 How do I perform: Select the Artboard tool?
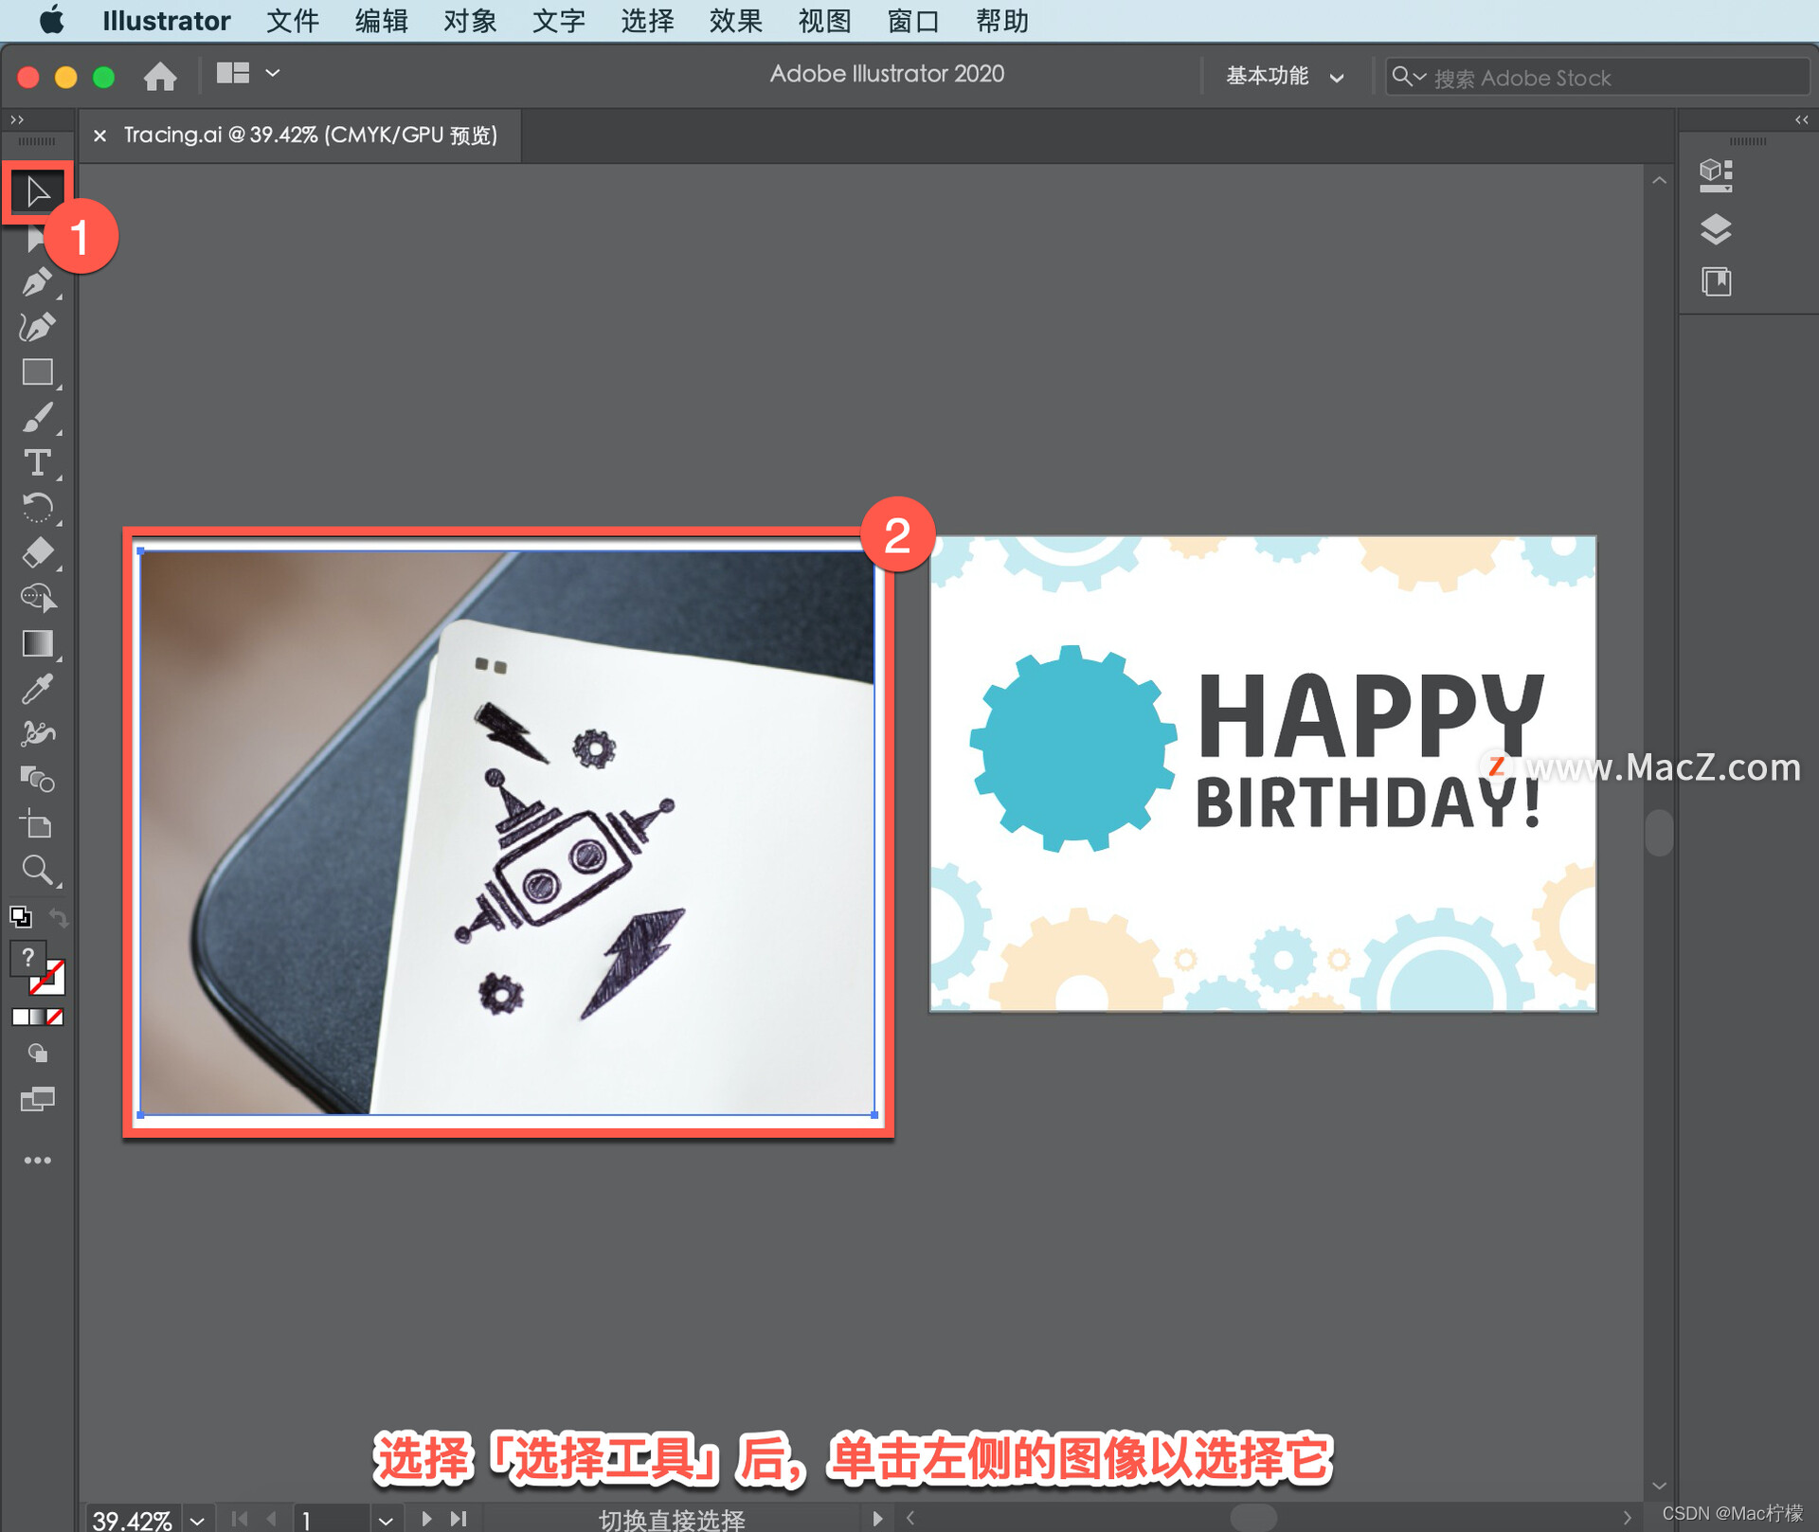pyautogui.click(x=37, y=824)
